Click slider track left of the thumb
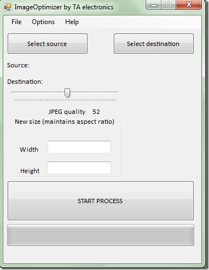The height and width of the screenshot is (270, 209). click(x=38, y=92)
